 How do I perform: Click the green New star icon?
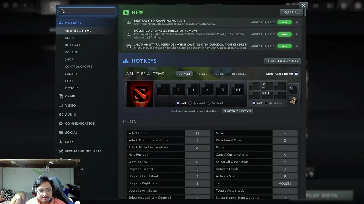pos(126,12)
